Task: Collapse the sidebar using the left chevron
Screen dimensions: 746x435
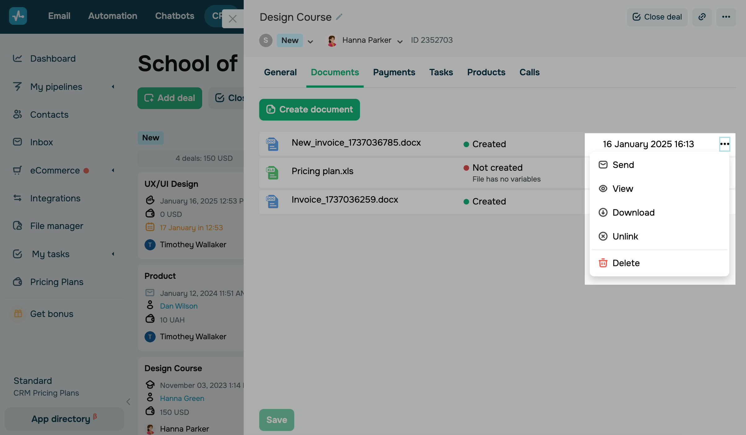Action: point(128,402)
